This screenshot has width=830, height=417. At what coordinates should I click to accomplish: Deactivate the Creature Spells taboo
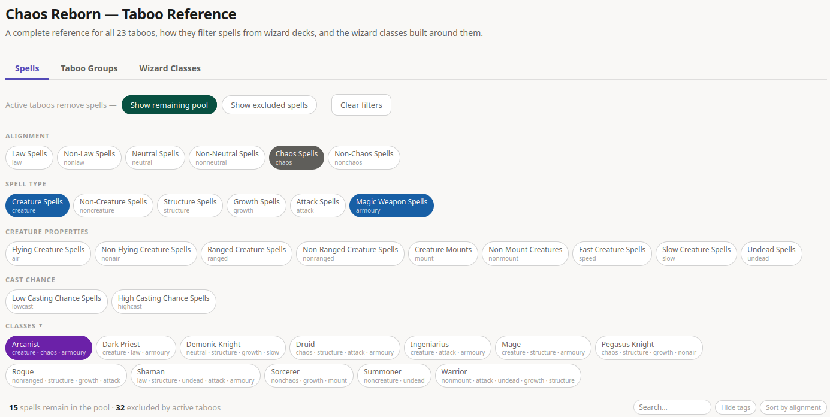(38, 206)
